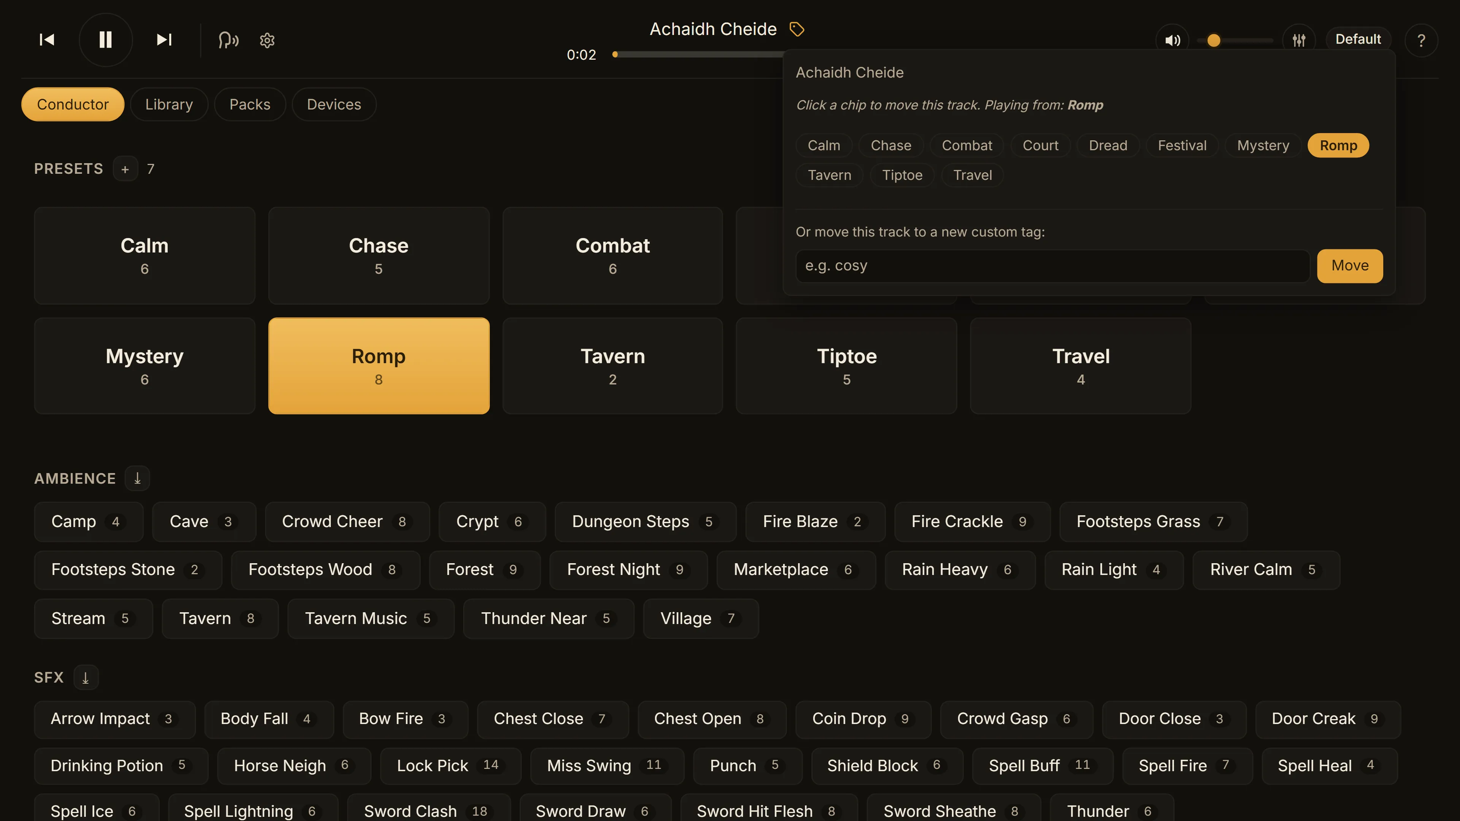
Task: Trigger the Lock Pick sound effect
Action: pos(450,766)
